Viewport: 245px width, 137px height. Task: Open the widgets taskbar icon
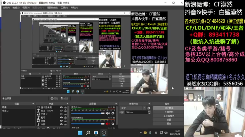coord(96,133)
